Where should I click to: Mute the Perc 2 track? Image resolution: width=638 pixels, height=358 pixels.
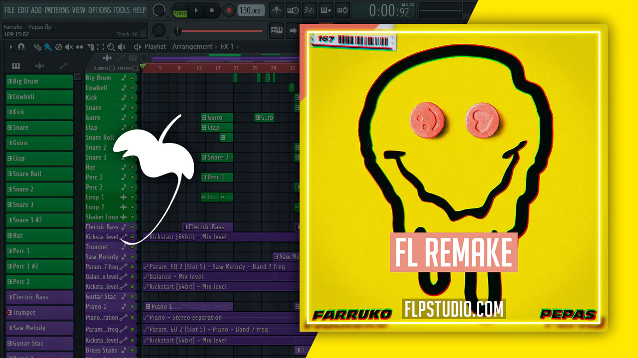click(x=132, y=187)
